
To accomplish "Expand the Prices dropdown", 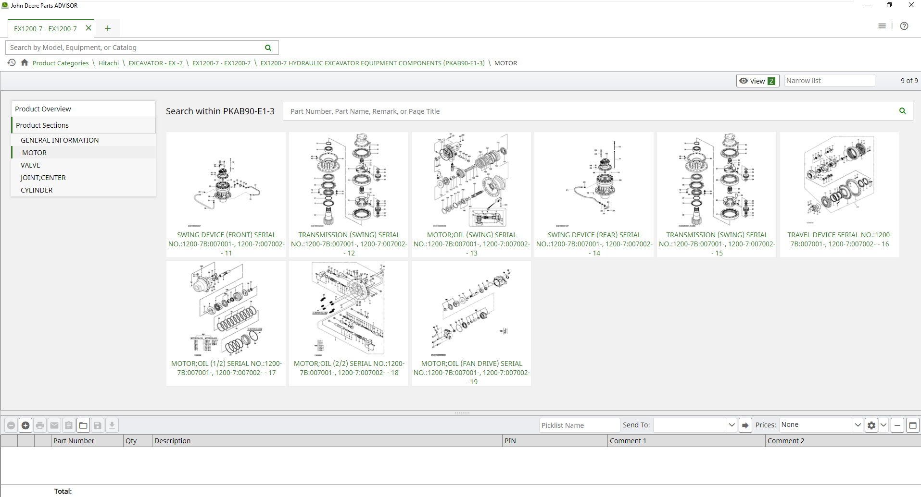I will click(858, 425).
